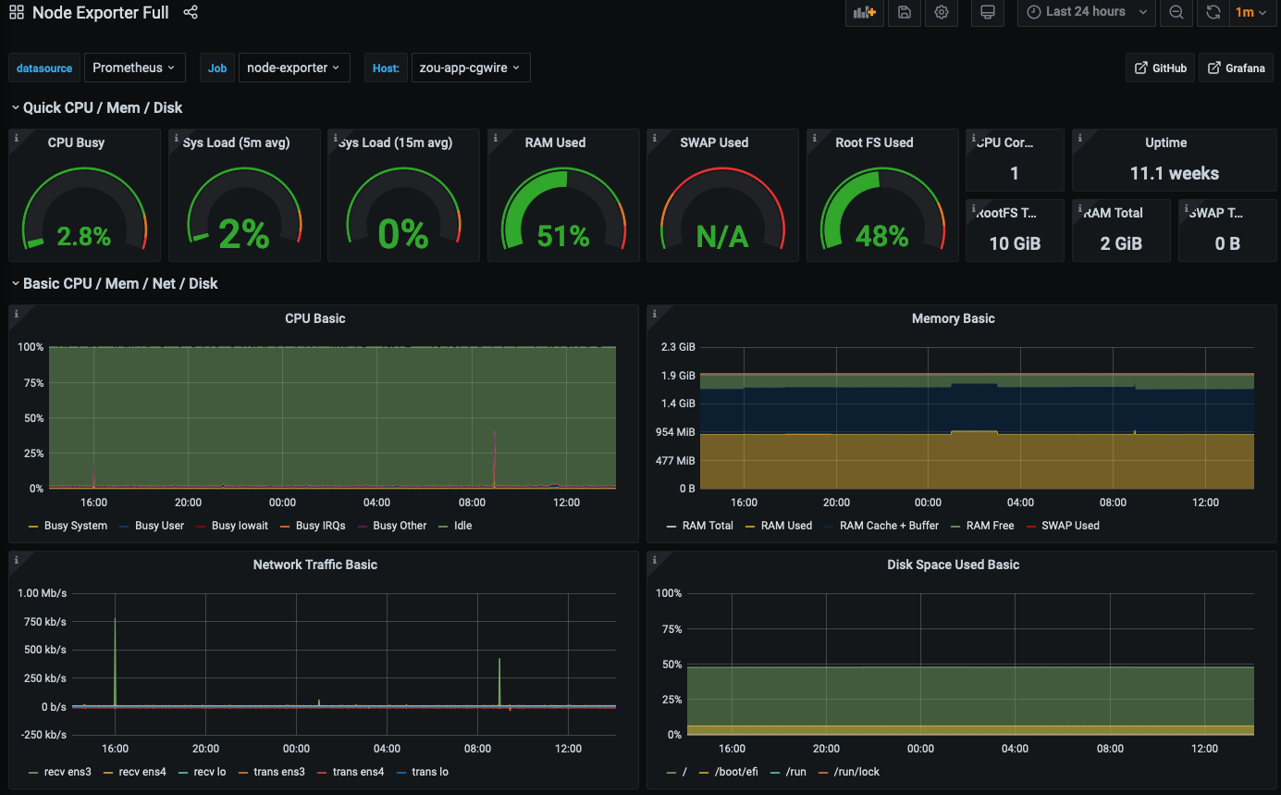
Task: Open dashboard settings via the gear icon
Action: coord(942,13)
